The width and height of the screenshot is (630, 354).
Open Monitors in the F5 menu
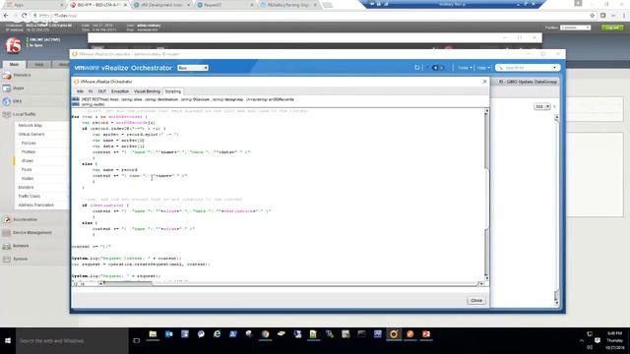tap(27, 187)
